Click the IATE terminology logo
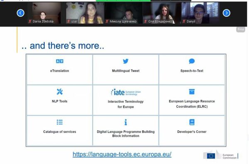 pyautogui.click(x=126, y=92)
